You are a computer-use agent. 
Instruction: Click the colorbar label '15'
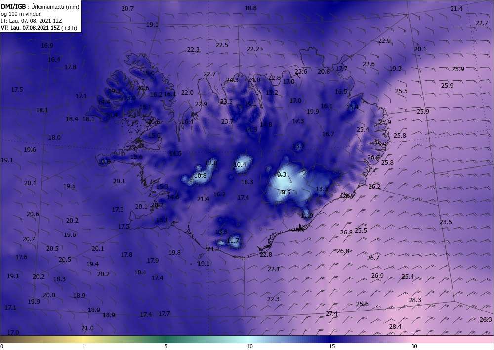(332, 346)
